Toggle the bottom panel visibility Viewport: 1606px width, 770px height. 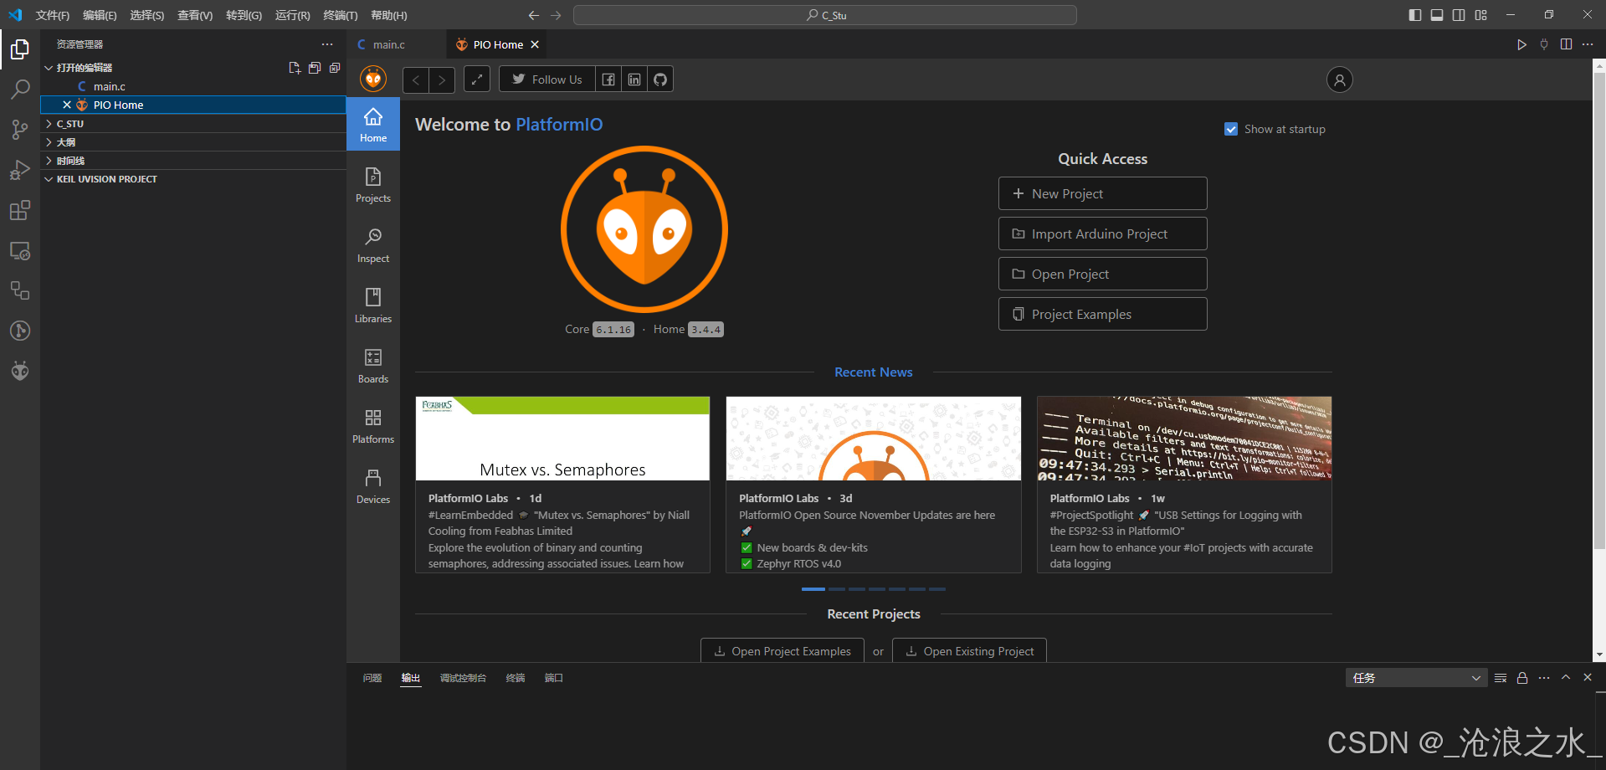[x=1437, y=15]
